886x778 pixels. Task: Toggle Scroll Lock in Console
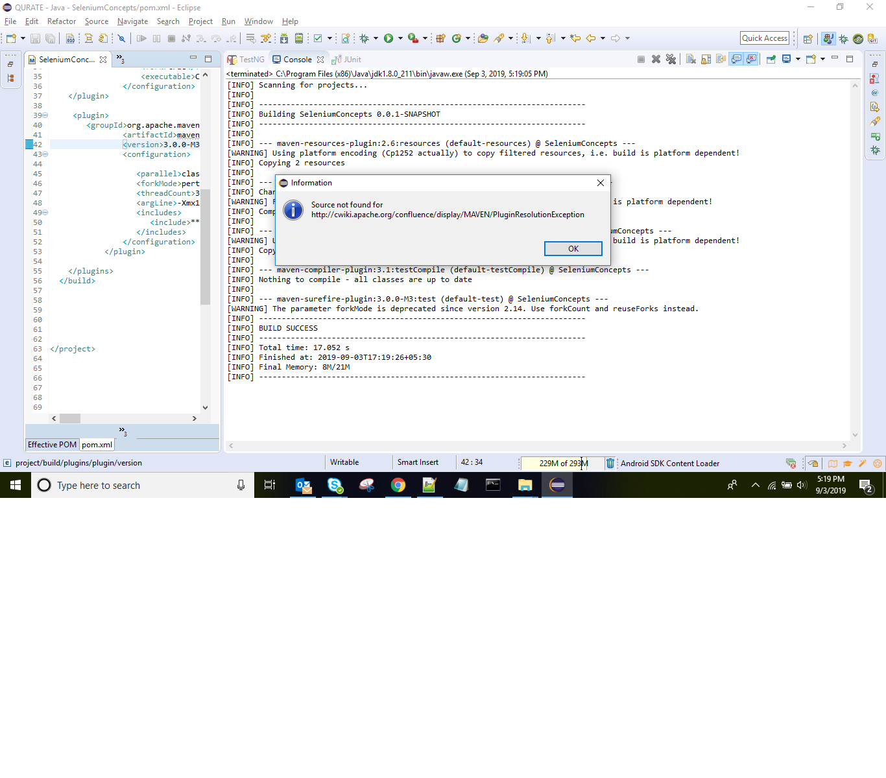pyautogui.click(x=706, y=59)
